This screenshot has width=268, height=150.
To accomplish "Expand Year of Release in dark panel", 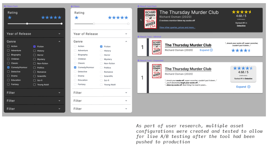I will [x=59, y=34].
